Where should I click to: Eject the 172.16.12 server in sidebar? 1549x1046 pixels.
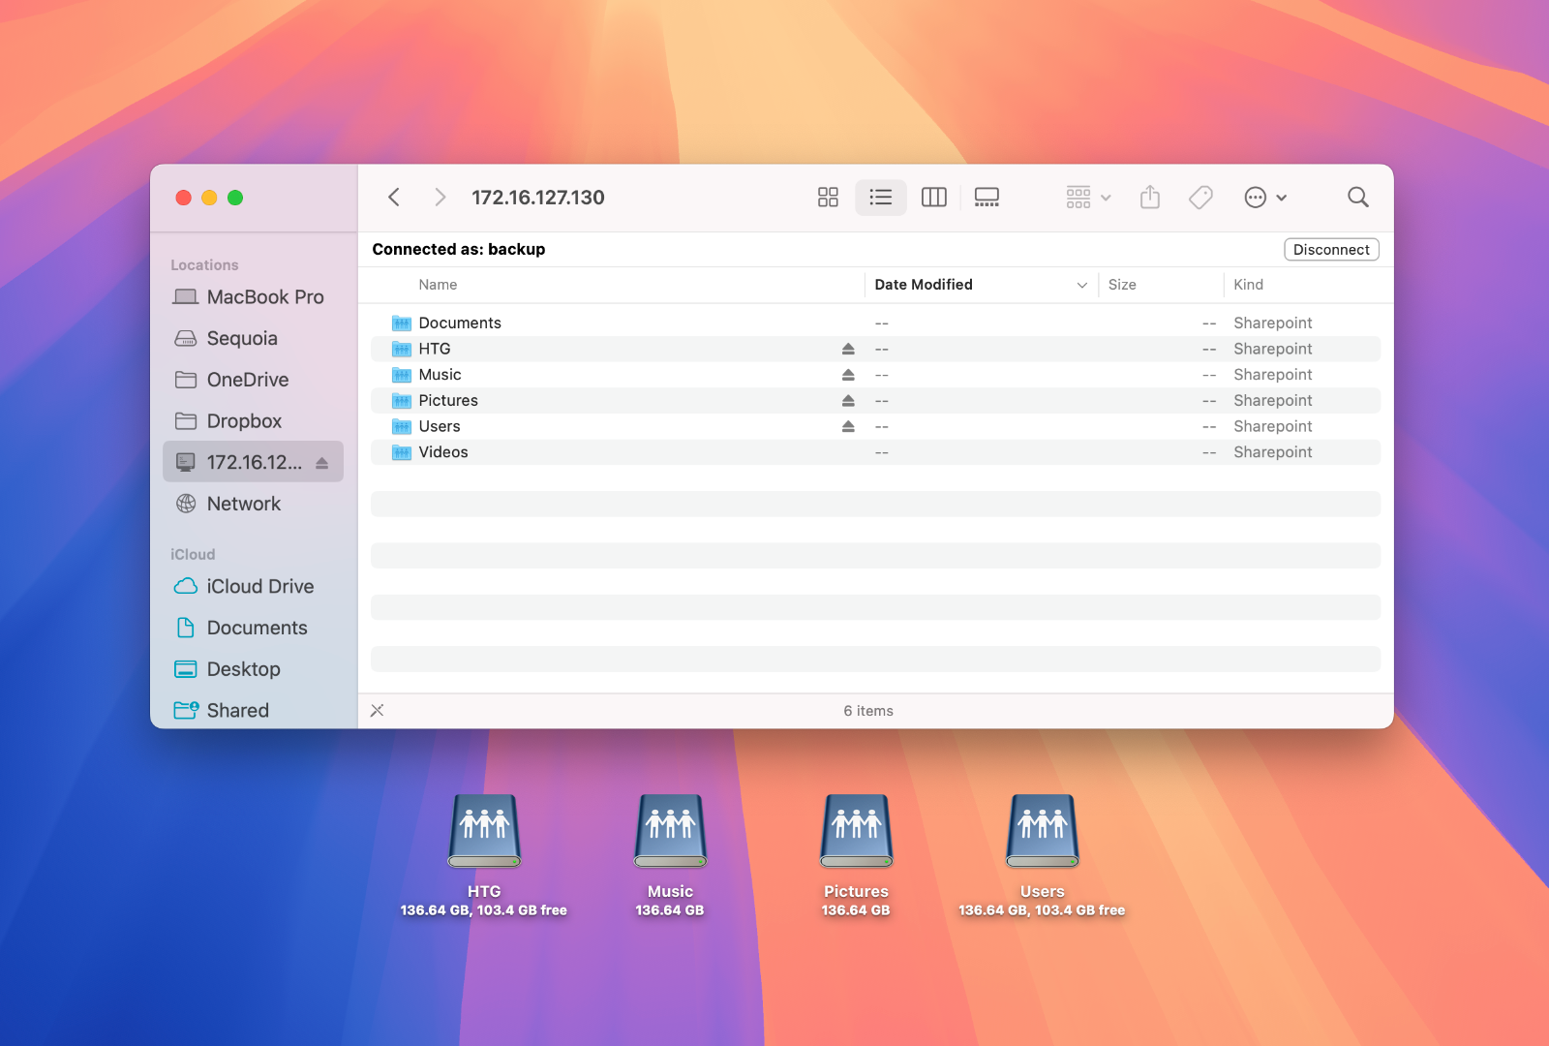[x=322, y=463]
